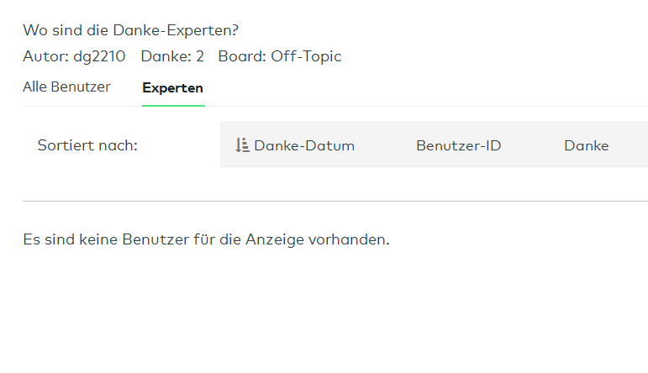Click the number 2 after Danke:
Screen dimensions: 648x373
click(x=200, y=56)
